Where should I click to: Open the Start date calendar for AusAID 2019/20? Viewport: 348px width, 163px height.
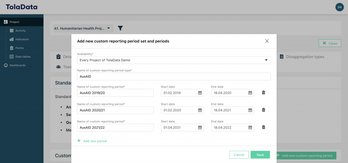pos(200,93)
